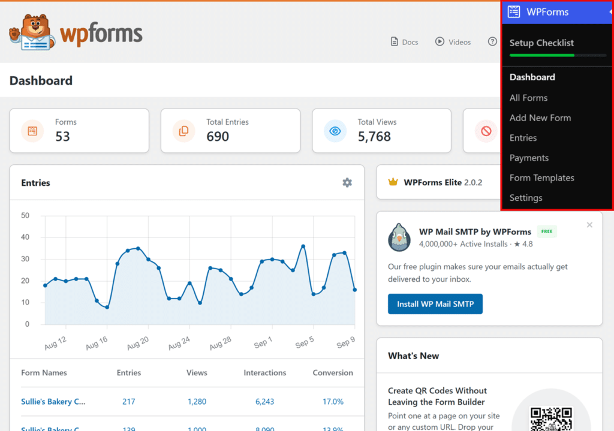This screenshot has width=614, height=431.
Task: Click the WPForms menu form icon
Action: 514,12
